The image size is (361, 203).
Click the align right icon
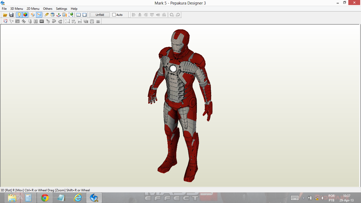[x=146, y=15]
